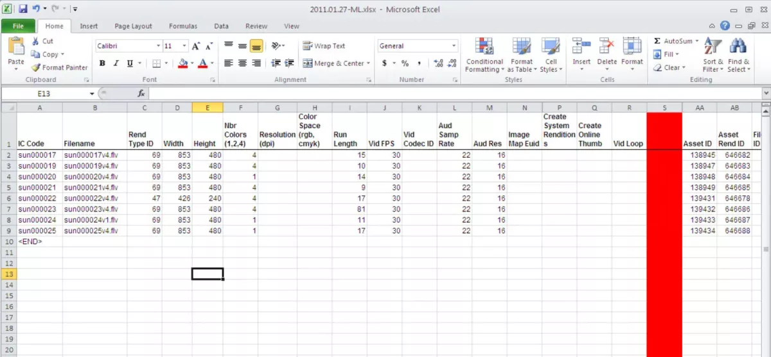Open Sort & Filter options

(713, 54)
